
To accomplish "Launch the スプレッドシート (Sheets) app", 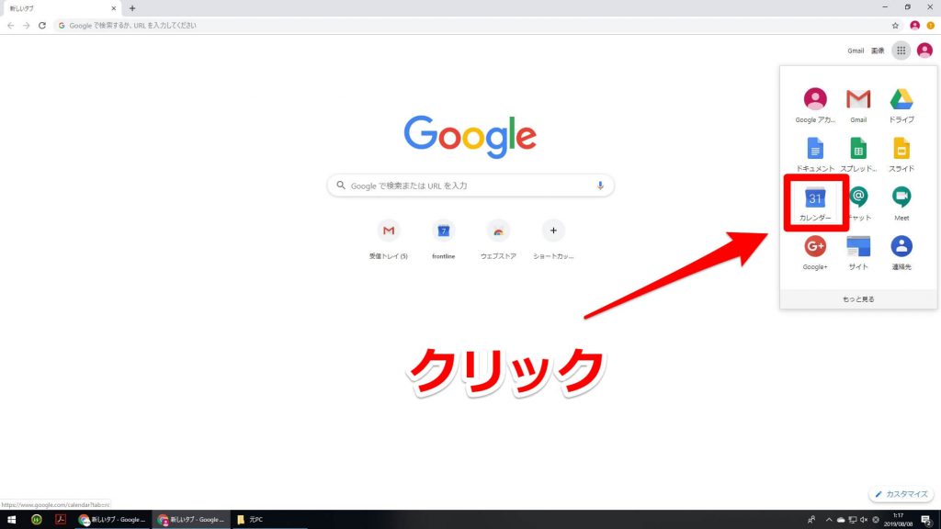I will (858, 154).
